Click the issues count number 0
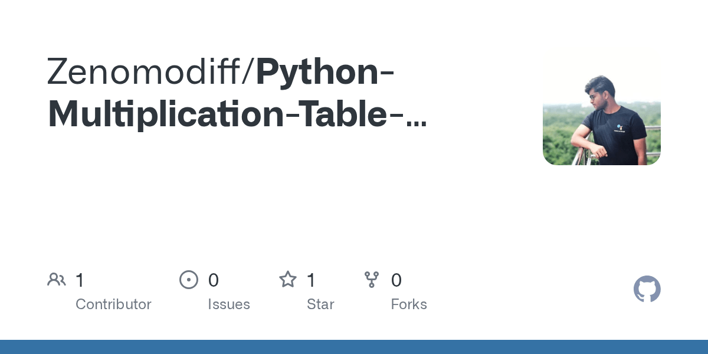 tap(214, 280)
